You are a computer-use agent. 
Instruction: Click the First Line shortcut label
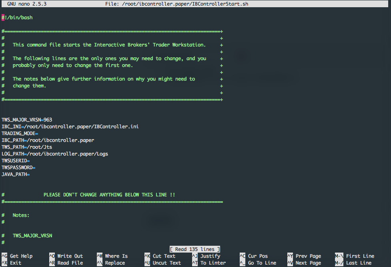tap(360, 256)
